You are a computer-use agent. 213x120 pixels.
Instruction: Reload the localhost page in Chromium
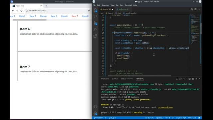21,11
